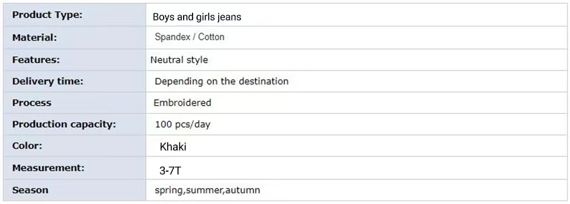Select the Spandex / Cotton value
This screenshot has height=204, width=570.
pyautogui.click(x=189, y=37)
